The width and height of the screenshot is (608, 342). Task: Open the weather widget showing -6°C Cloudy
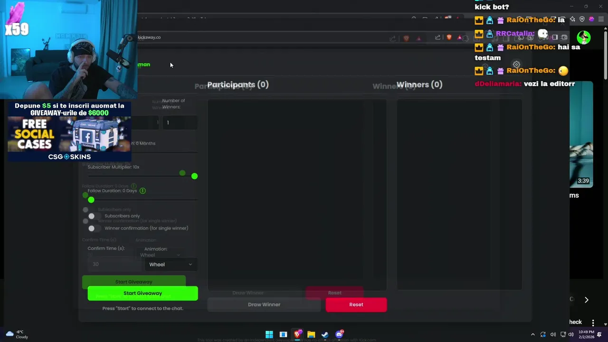click(x=17, y=334)
